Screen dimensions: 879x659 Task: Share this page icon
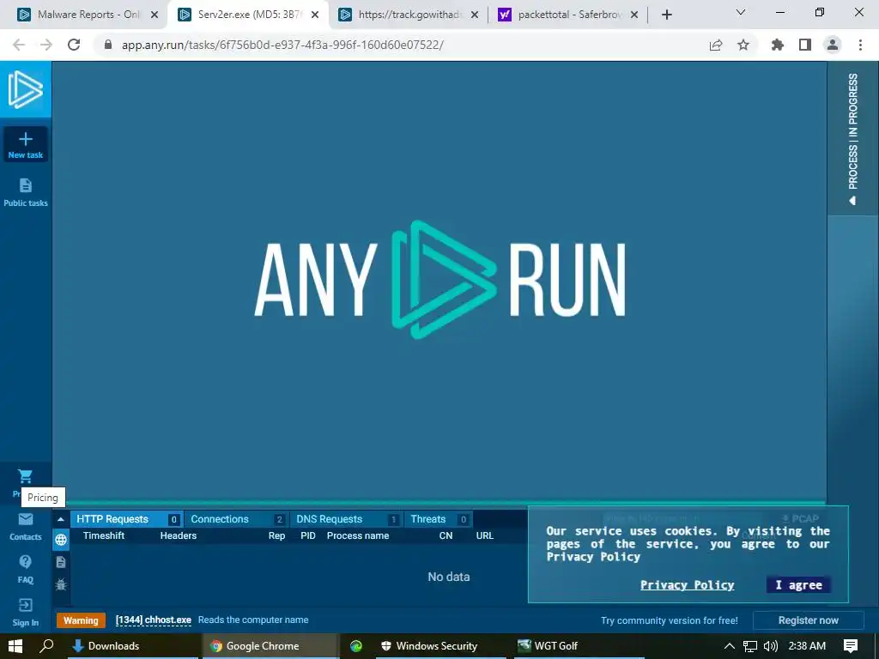click(716, 45)
